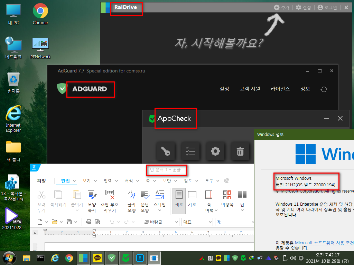Viewport: 354px width, 265px height.
Task: Open the 대표 language combo box
Action: tap(197, 222)
